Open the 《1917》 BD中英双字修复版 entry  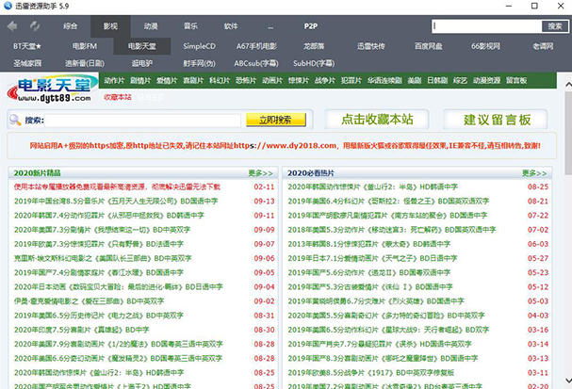click(371, 373)
